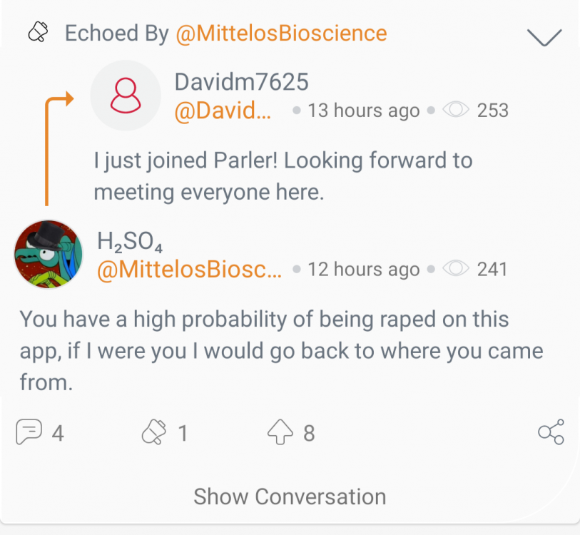580x535 pixels.
Task: Open the @MittelosBiosc... handle on the reply
Action: [189, 270]
